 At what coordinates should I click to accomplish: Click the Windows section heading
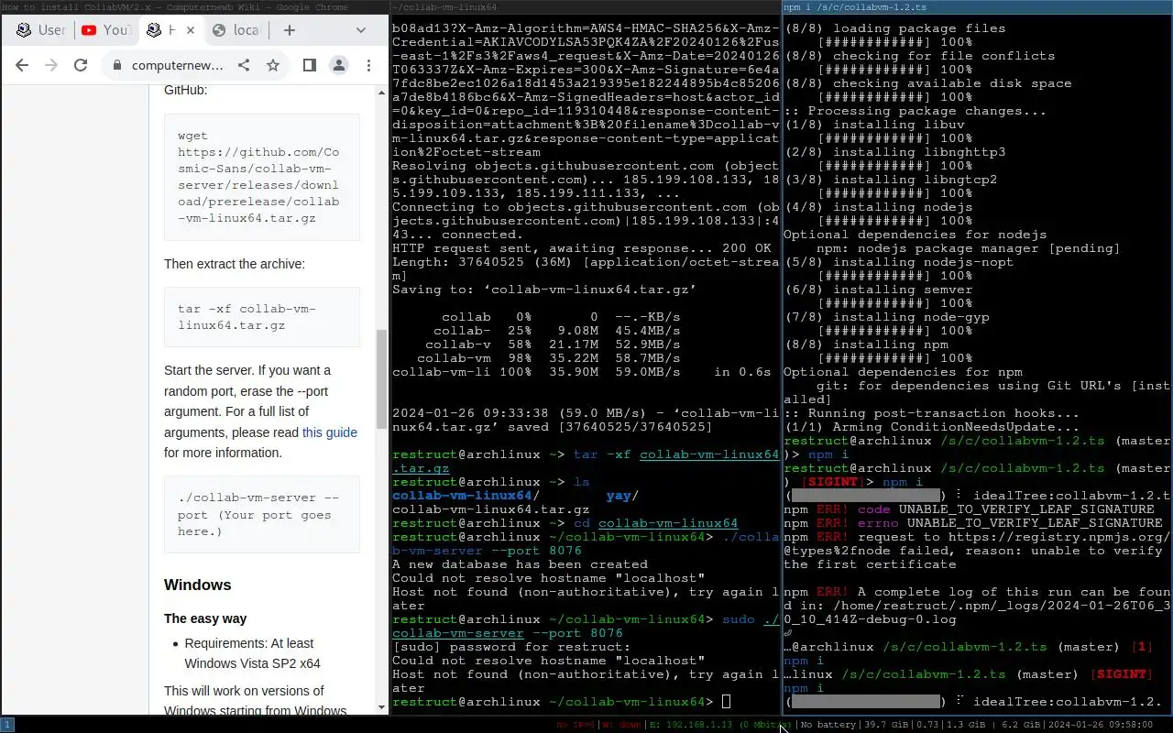pyautogui.click(x=198, y=585)
